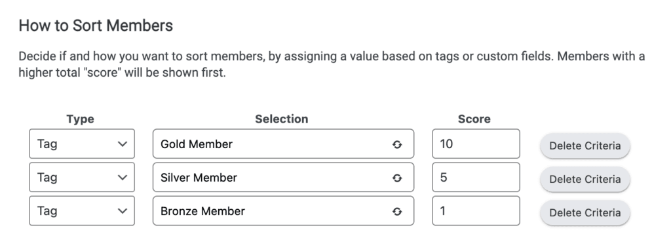Open the Type dropdown for Gold Member row

point(82,144)
